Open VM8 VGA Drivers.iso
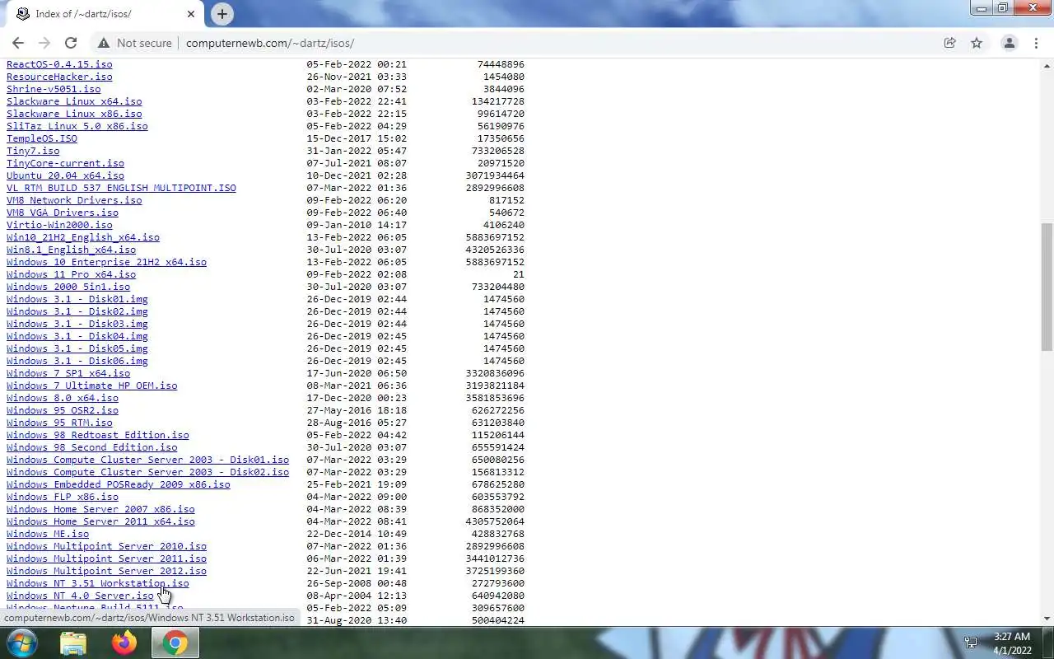The width and height of the screenshot is (1054, 659). [63, 213]
